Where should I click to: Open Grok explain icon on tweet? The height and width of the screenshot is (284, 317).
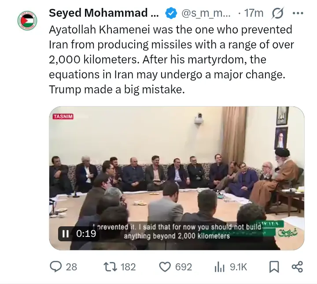[278, 13]
